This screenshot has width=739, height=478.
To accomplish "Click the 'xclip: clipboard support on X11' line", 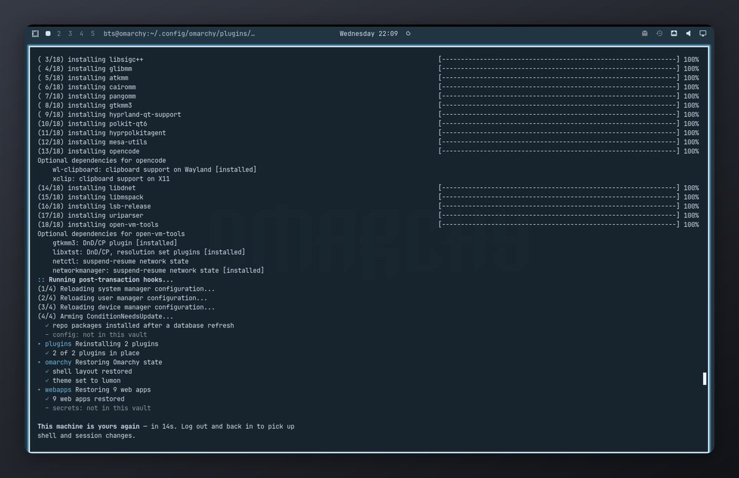I will click(111, 179).
